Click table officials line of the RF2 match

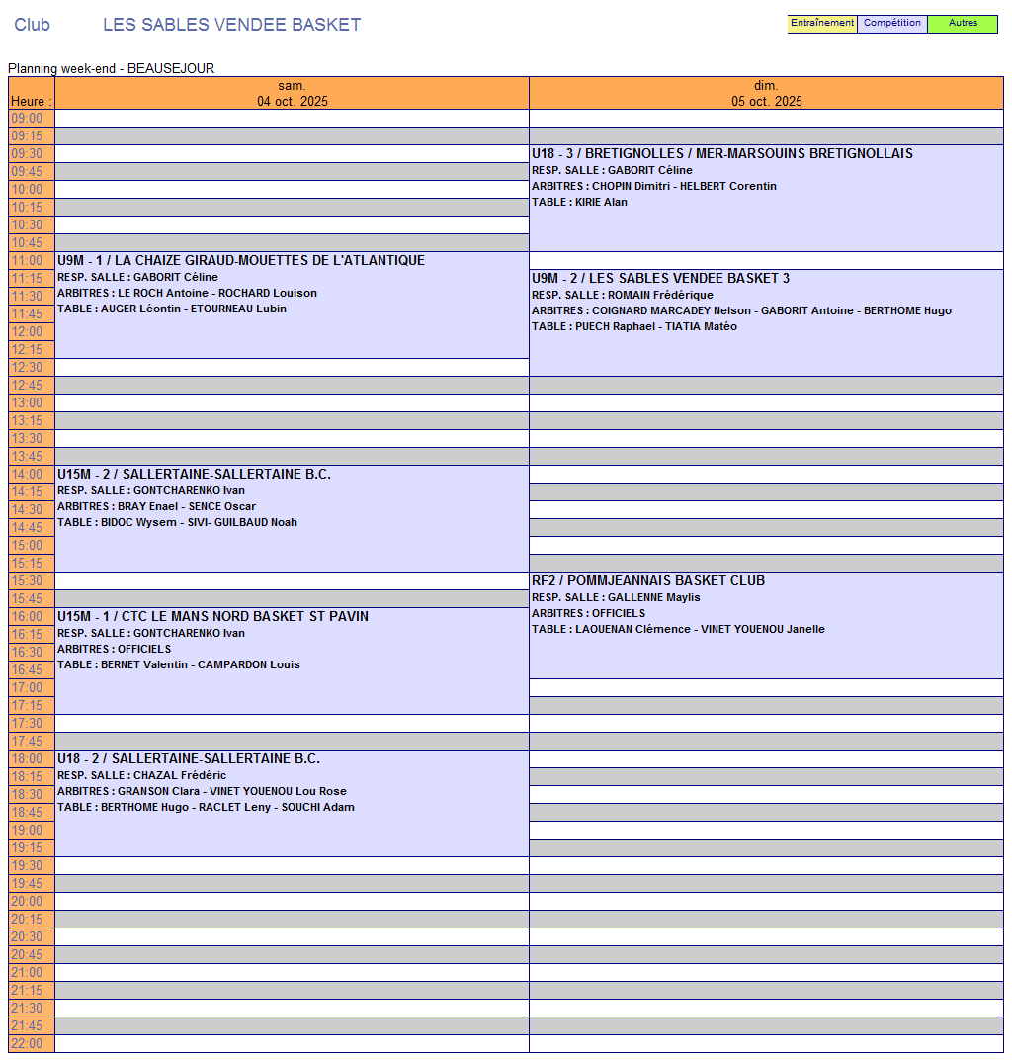click(x=678, y=629)
